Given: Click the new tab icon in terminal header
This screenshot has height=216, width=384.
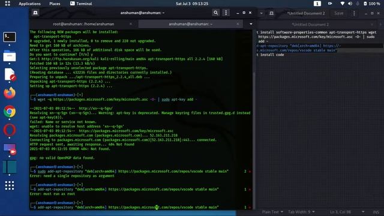Looking at the screenshot, I should pos(35,13).
